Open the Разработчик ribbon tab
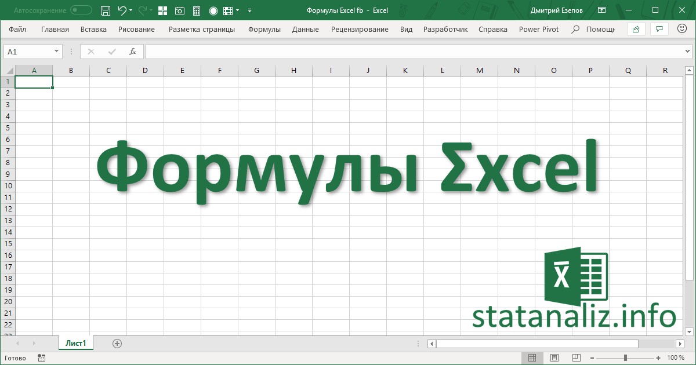The height and width of the screenshot is (365, 696). coord(445,29)
